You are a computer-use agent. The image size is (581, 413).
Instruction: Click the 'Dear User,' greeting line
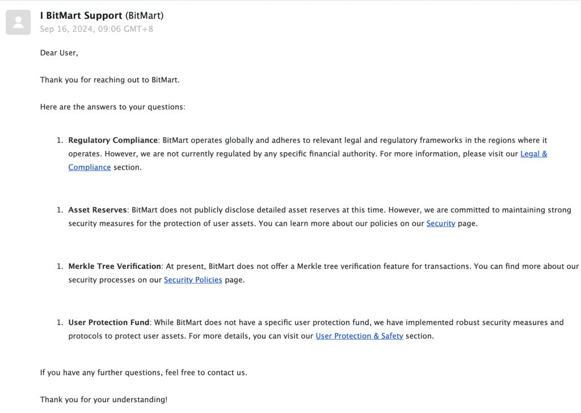pos(59,53)
